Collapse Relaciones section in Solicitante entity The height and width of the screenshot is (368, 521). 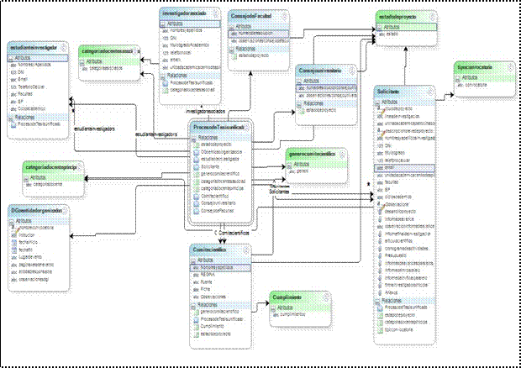point(379,298)
